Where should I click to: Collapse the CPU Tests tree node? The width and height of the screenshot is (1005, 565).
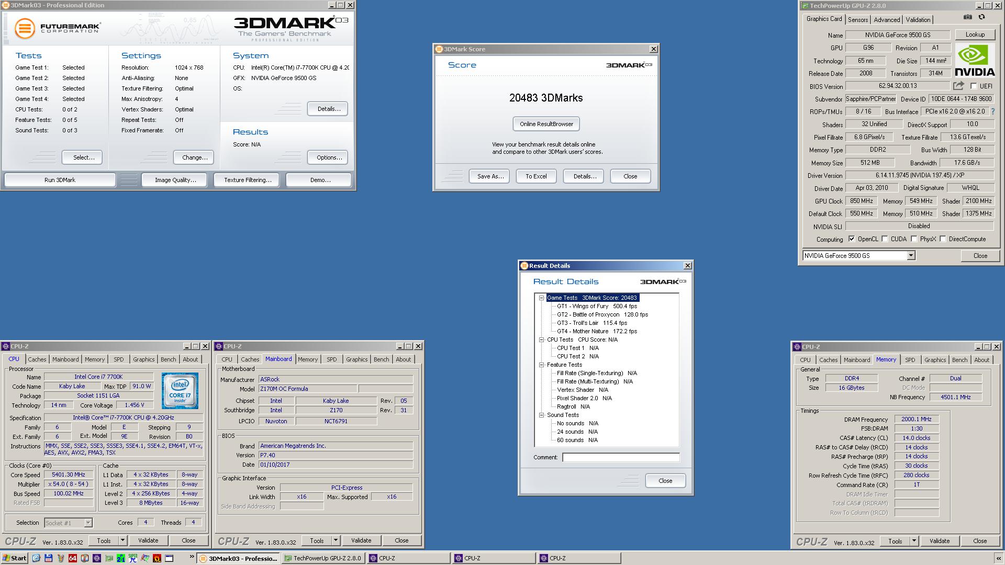pos(542,340)
